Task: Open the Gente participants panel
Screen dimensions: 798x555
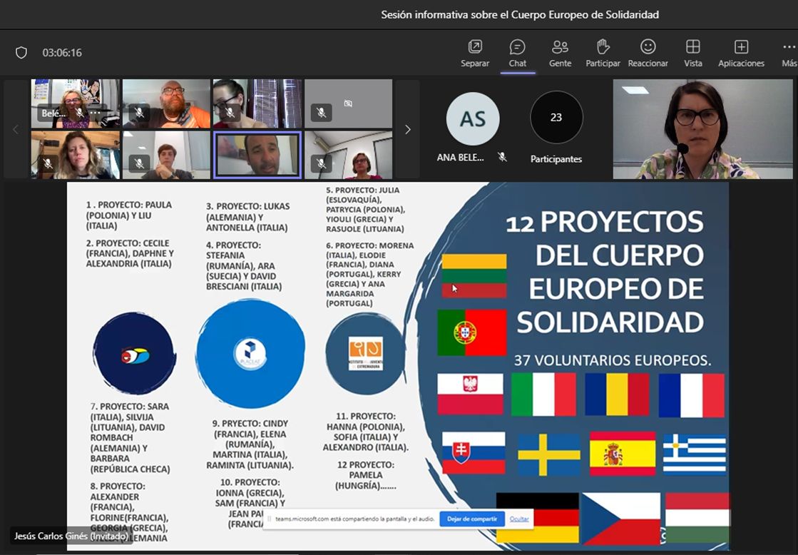Action: coord(560,52)
